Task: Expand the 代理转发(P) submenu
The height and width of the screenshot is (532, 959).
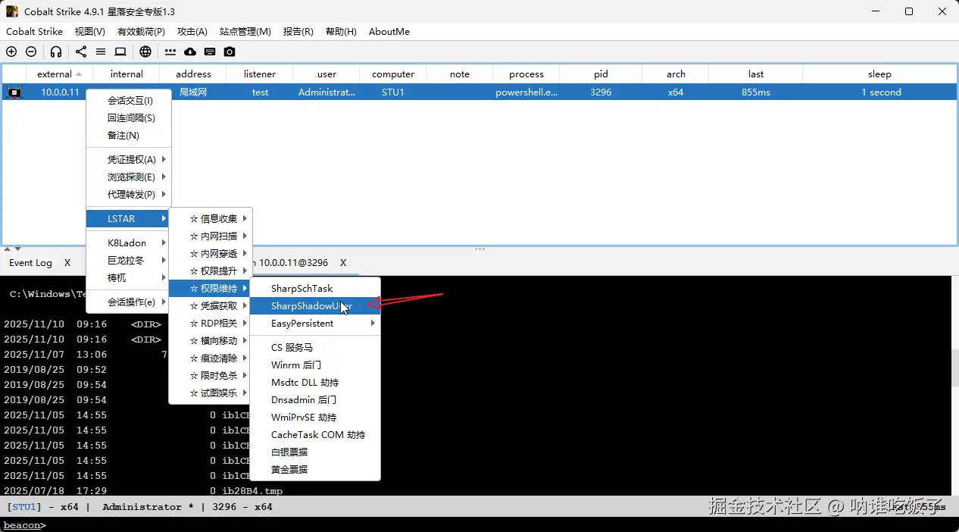Action: tap(129, 195)
